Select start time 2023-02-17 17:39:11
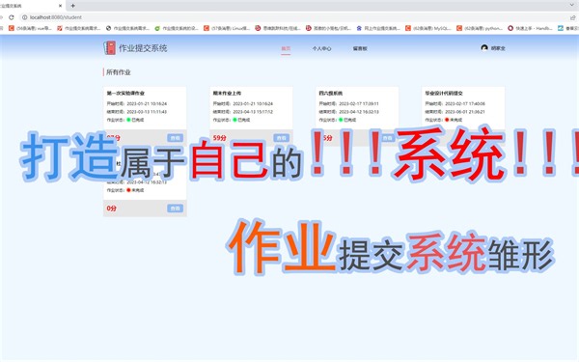 click(x=359, y=104)
